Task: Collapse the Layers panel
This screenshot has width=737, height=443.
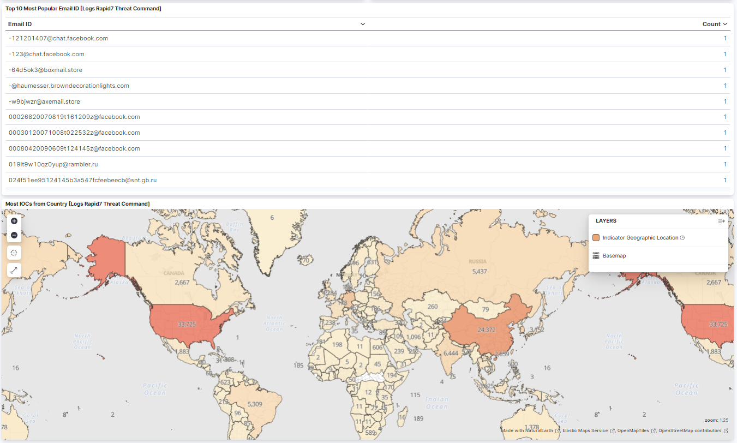Action: pos(721,221)
